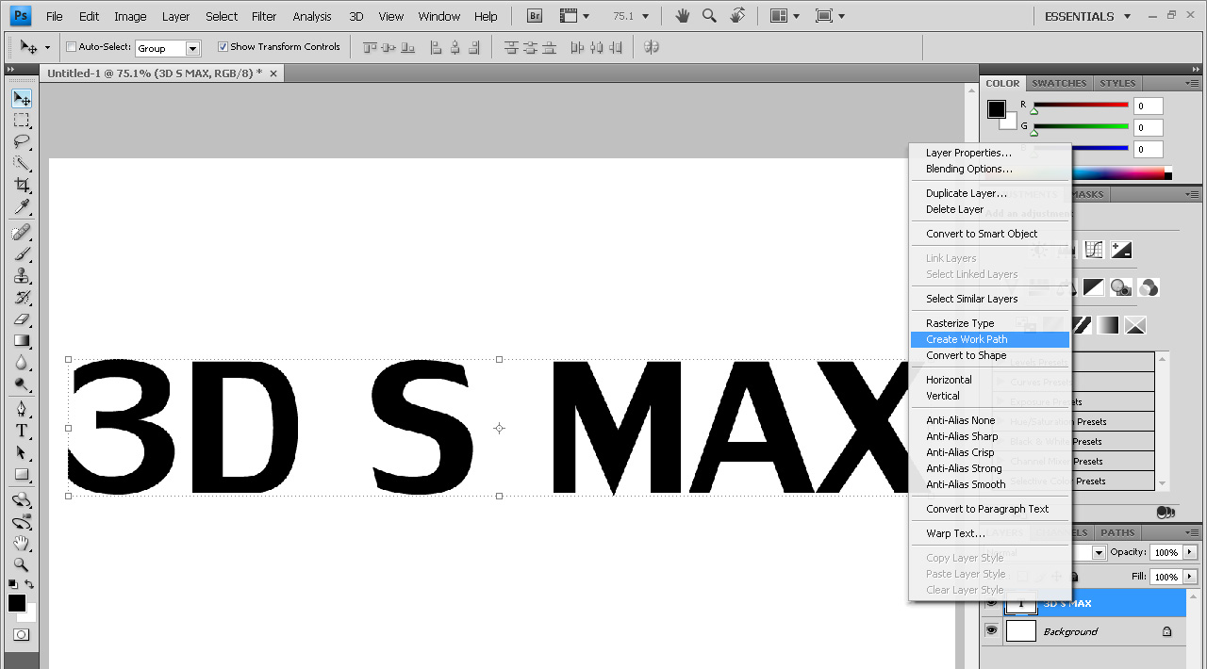Select the History Brush tool
Viewport: 1207px width, 669px height.
tap(22, 298)
